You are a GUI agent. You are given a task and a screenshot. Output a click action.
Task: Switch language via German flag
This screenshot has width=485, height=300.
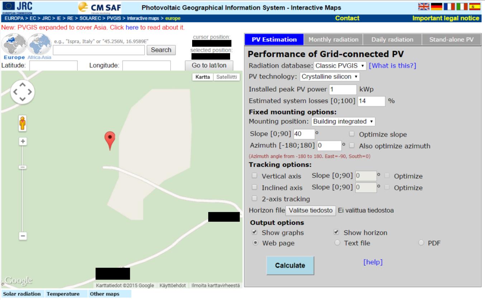(437, 7)
